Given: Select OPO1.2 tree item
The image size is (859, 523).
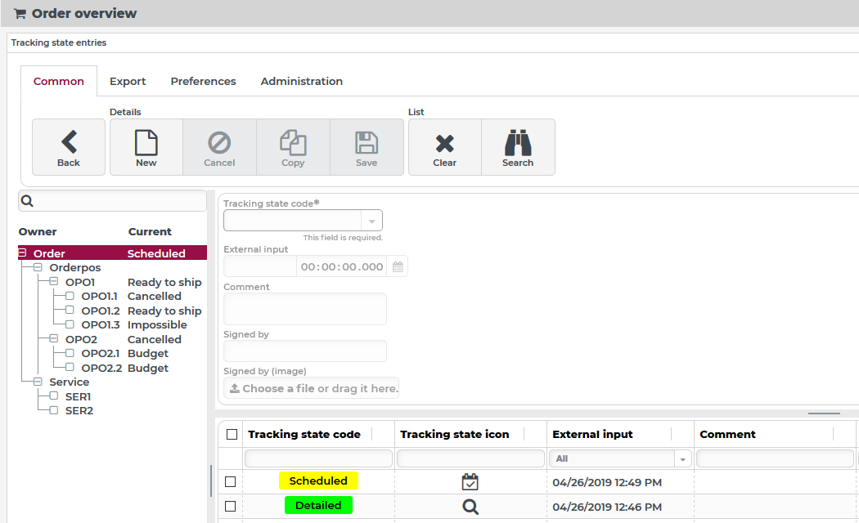Looking at the screenshot, I should click(x=101, y=311).
